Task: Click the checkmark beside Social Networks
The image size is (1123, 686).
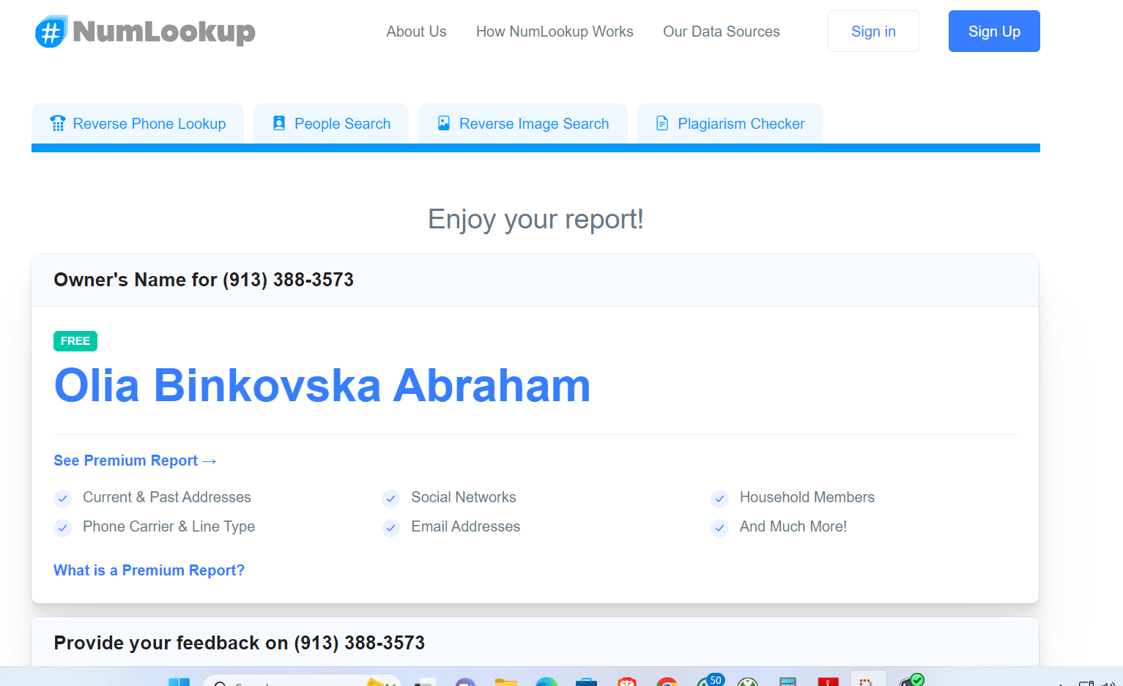Action: 391,499
